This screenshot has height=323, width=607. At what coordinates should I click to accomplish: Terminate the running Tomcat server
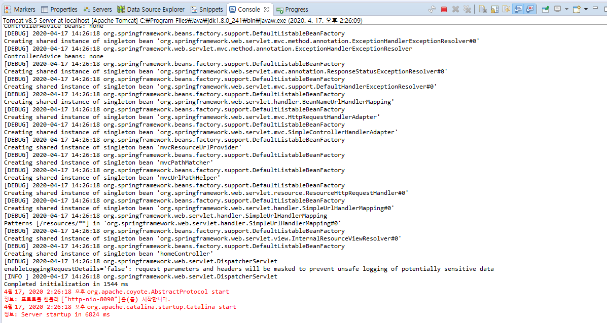pos(444,9)
